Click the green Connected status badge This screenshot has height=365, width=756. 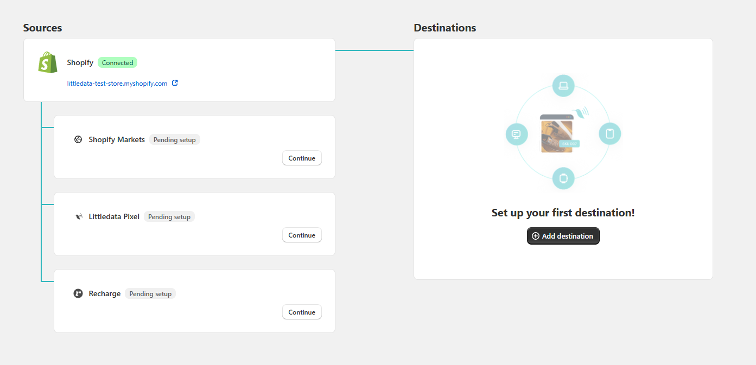[x=117, y=63]
